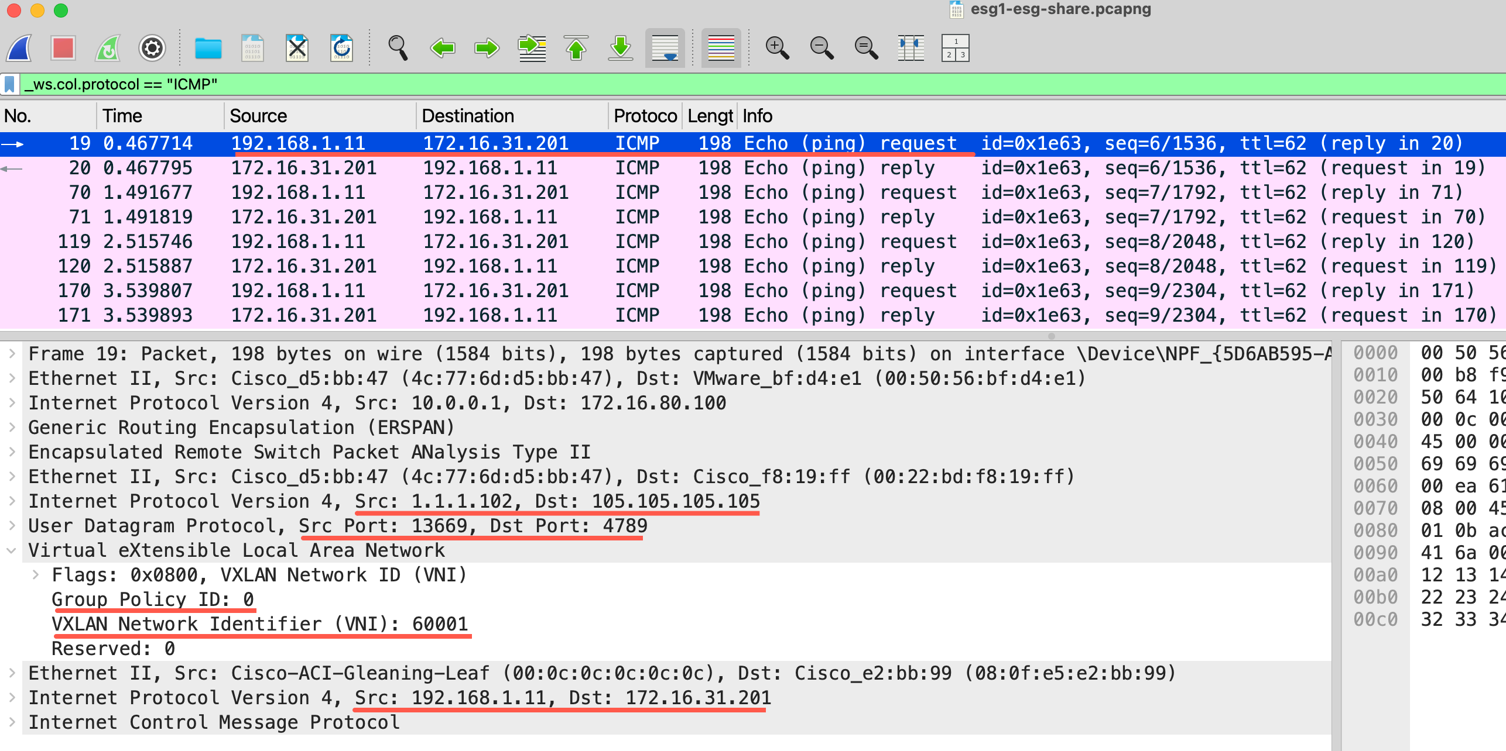Select packet 20 echo reply row
Screen dimensions: 1506x751
[753, 168]
